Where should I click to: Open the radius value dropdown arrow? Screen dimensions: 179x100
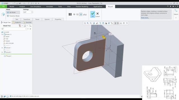(x=32, y=12)
